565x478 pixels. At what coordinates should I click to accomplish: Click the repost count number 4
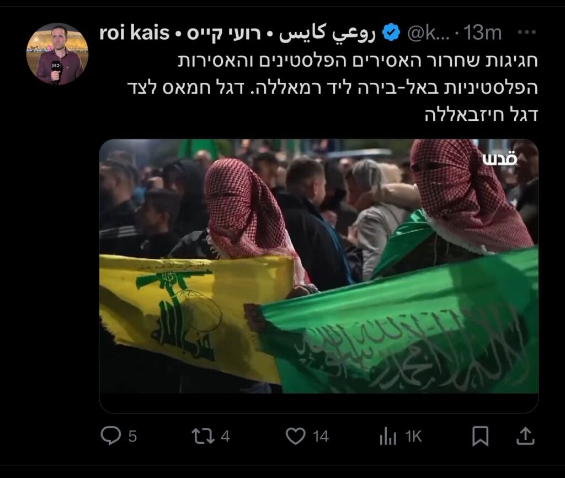[225, 437]
